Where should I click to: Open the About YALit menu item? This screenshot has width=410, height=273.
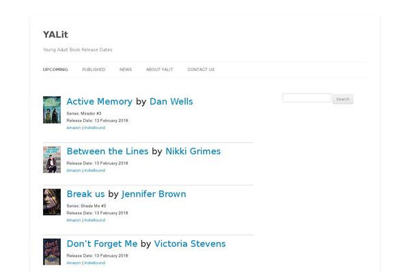point(159,70)
